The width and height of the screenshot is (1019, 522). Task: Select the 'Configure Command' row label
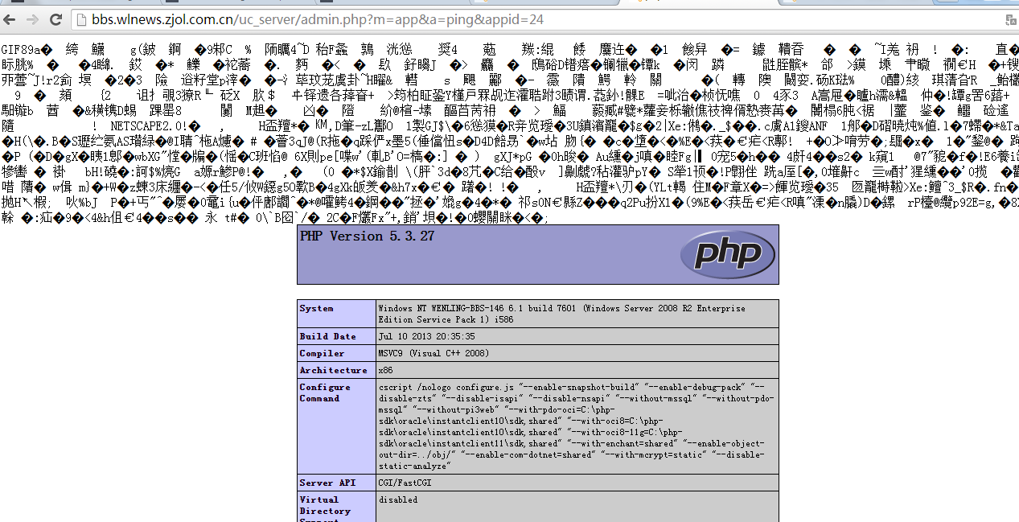(x=336, y=426)
